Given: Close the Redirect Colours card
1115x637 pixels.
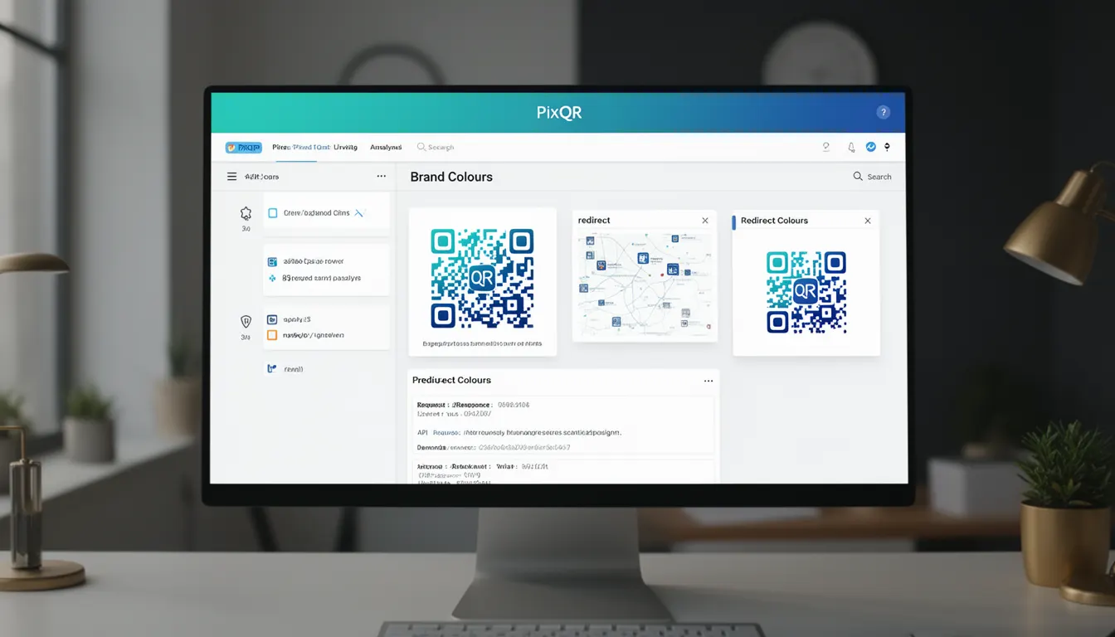Looking at the screenshot, I should click(868, 221).
